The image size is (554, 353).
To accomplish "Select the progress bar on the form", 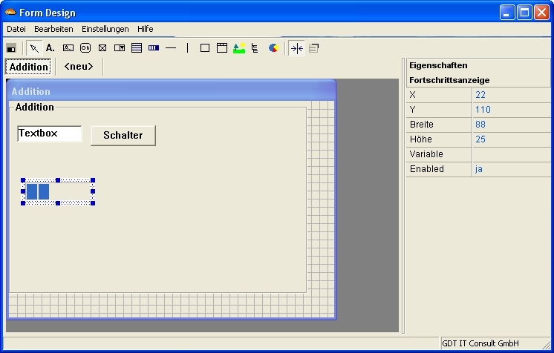I will (x=58, y=192).
